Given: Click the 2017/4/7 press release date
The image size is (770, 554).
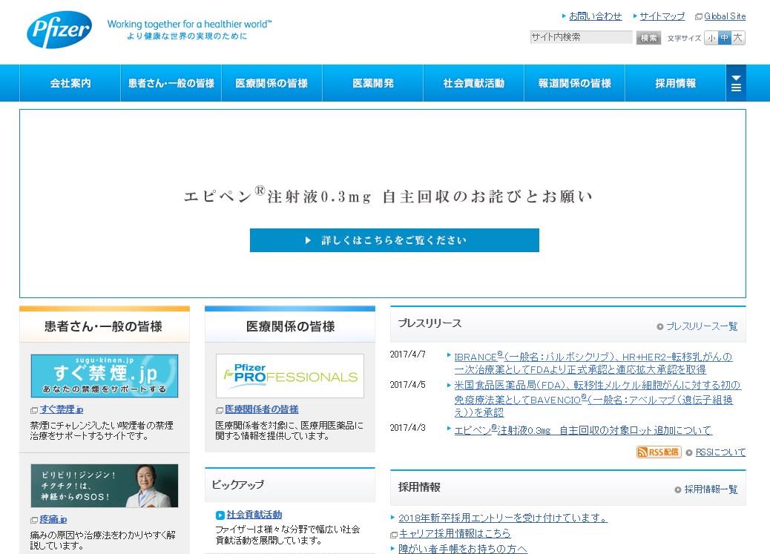Looking at the screenshot, I should [x=407, y=354].
